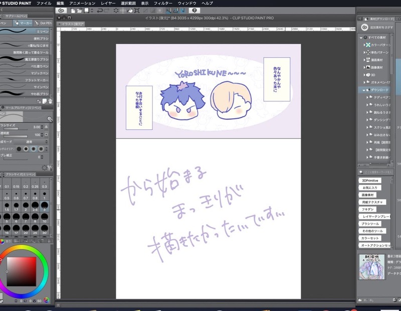Open the ファイル menu

point(44,4)
